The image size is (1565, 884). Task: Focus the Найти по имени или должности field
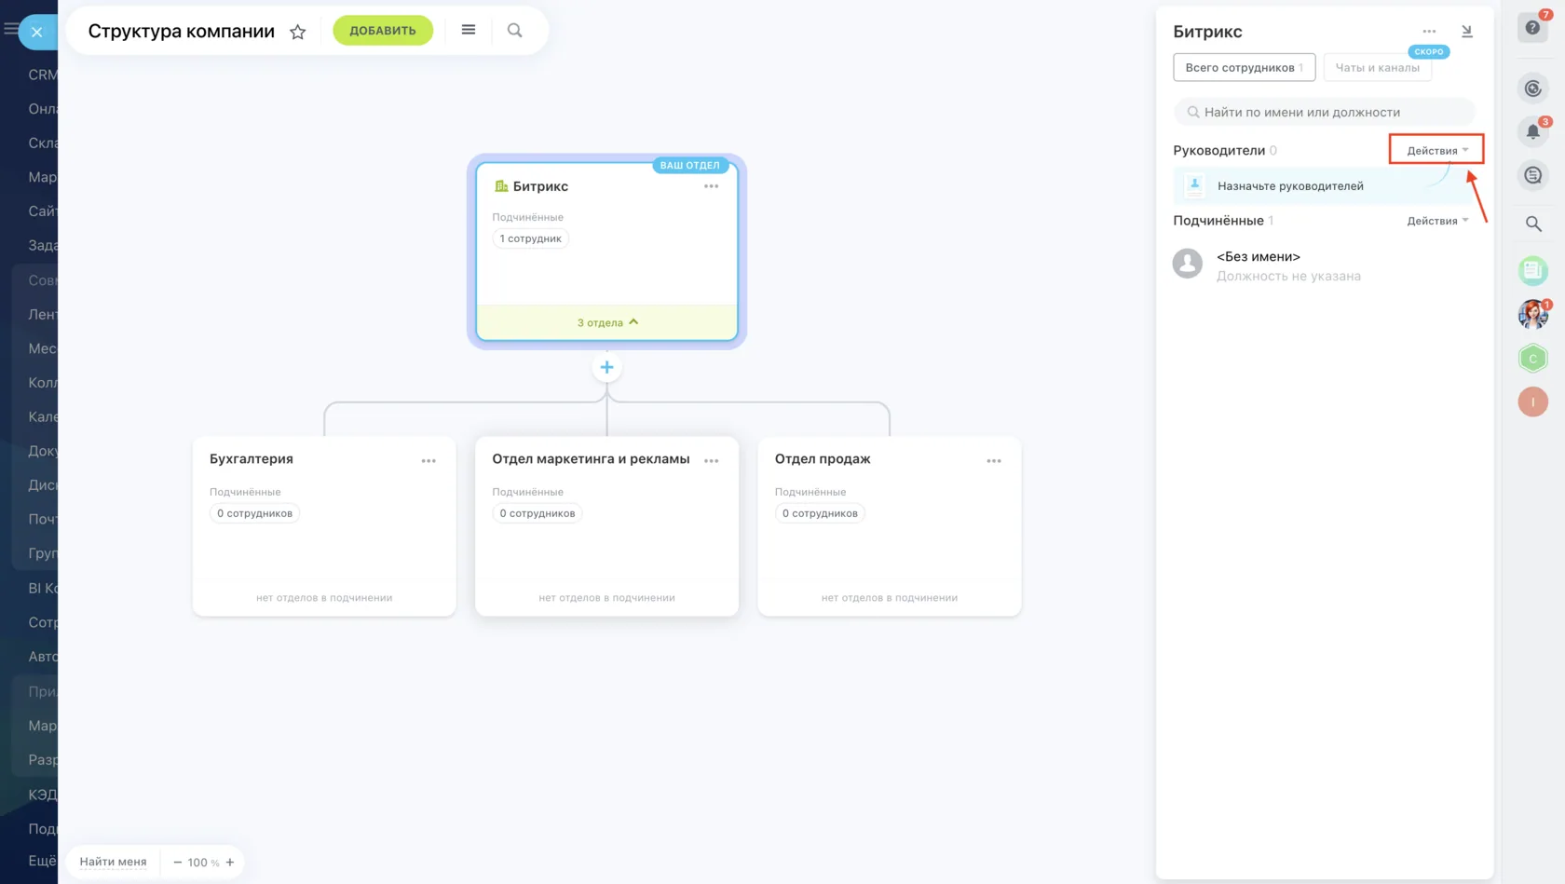coord(1324,113)
